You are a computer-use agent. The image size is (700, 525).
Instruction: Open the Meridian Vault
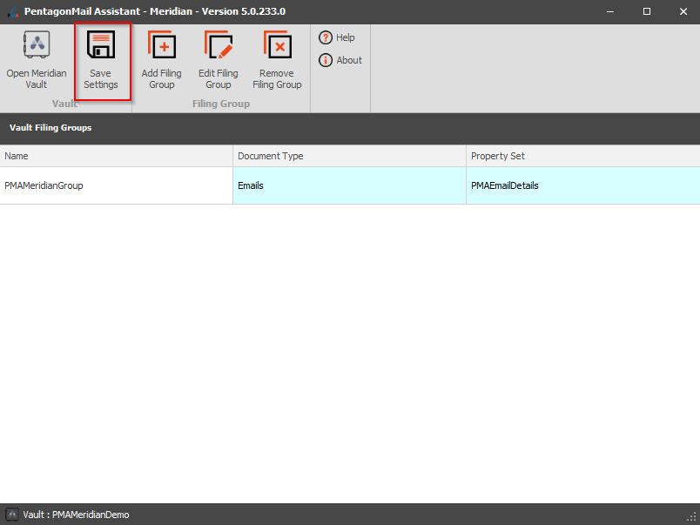tap(37, 61)
